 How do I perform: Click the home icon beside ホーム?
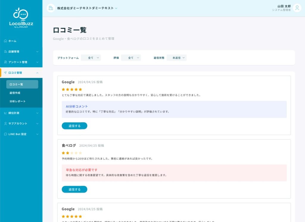[5, 41]
